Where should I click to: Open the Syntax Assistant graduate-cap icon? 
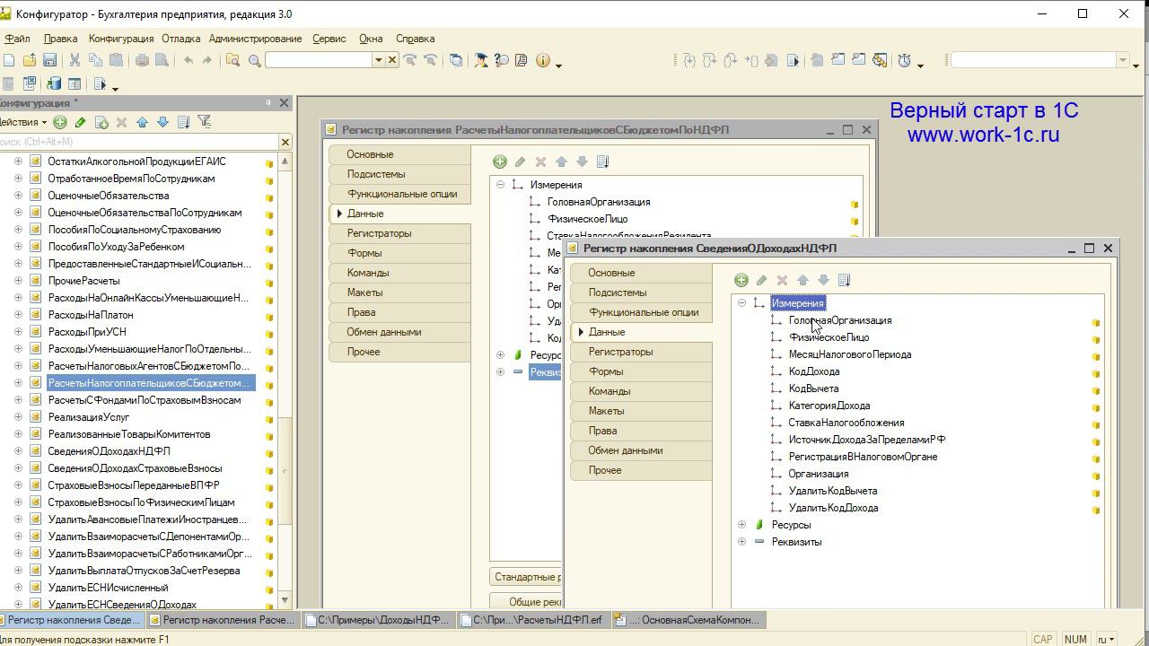coord(481,60)
